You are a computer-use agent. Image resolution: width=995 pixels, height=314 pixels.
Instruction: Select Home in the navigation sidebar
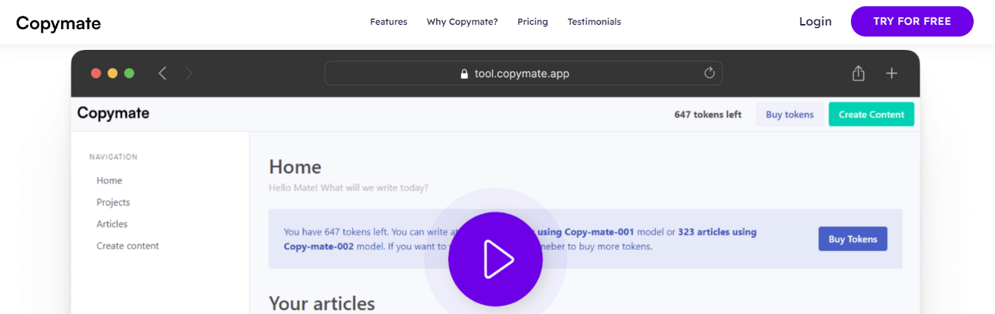coord(109,180)
